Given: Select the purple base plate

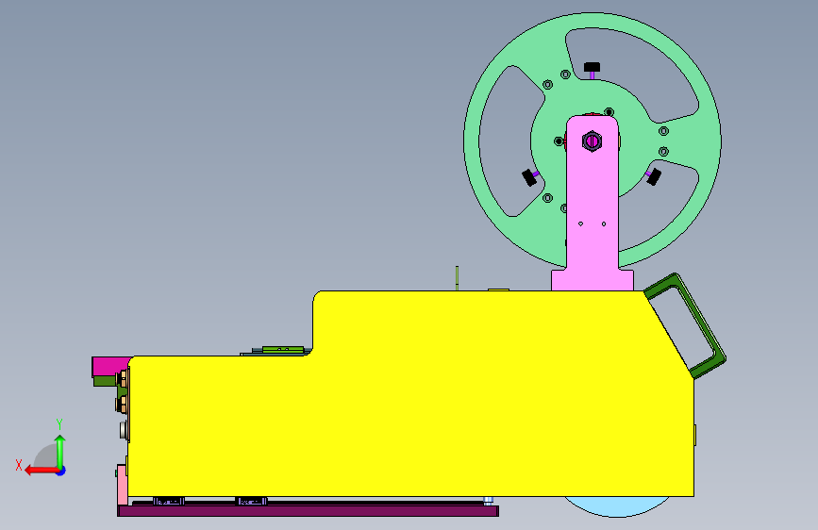Looking at the screenshot, I should (x=308, y=511).
